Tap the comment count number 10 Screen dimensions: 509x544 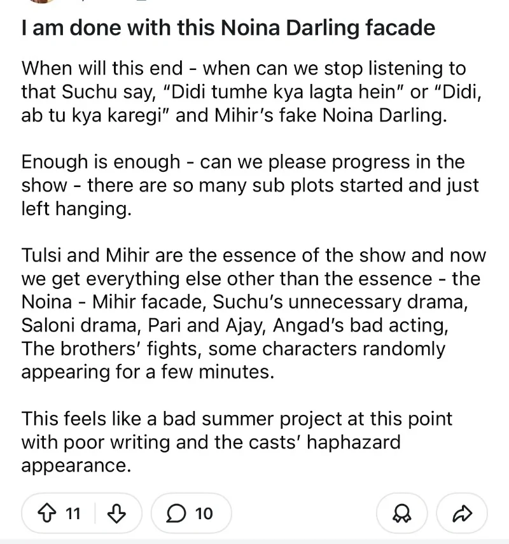[x=204, y=513]
